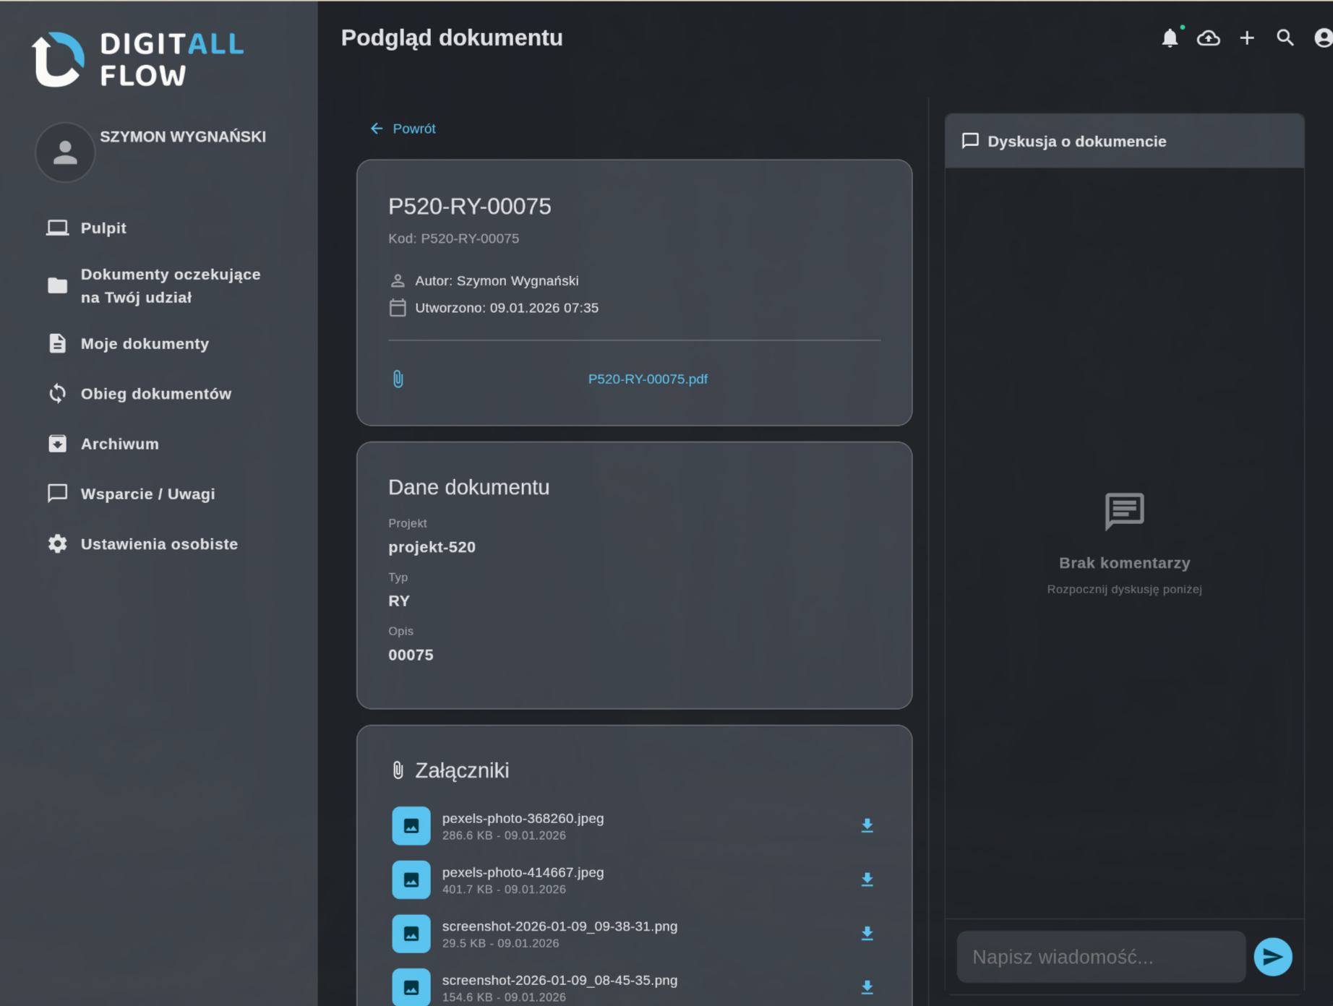
Task: Click the DigitAll Flow logo
Action: (x=138, y=59)
